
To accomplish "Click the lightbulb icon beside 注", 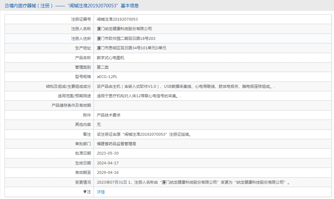I will pos(85,192).
